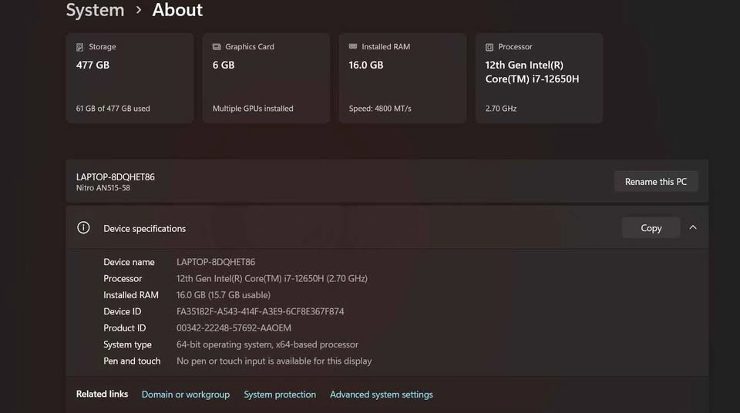This screenshot has width=740, height=413.
Task: Click Product ID value 00342-22248-57692-AAOEM
Action: click(x=234, y=328)
